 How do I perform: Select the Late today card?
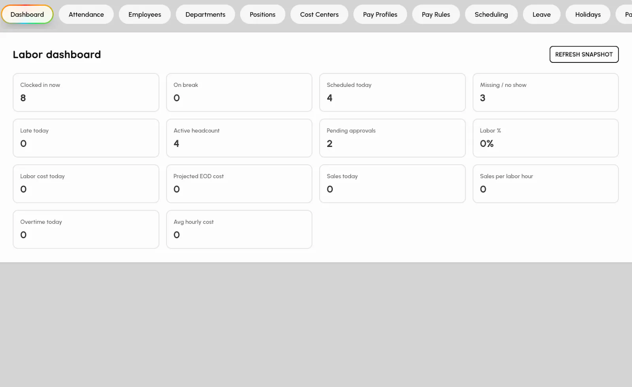86,138
